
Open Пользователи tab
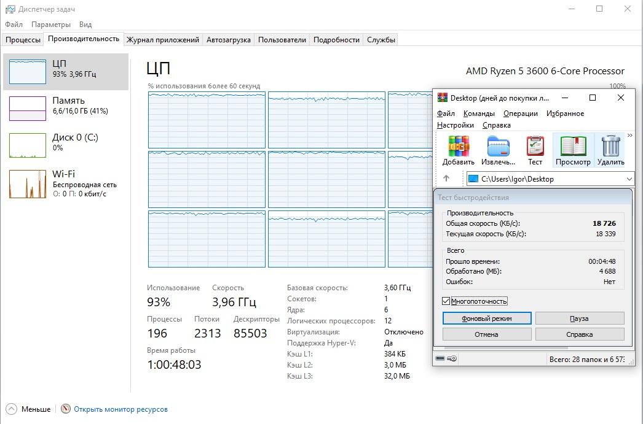282,40
